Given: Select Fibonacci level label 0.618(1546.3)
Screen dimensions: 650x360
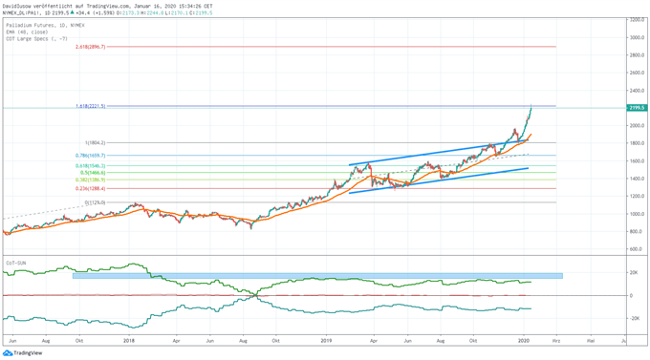Looking at the screenshot, I should tap(91, 166).
